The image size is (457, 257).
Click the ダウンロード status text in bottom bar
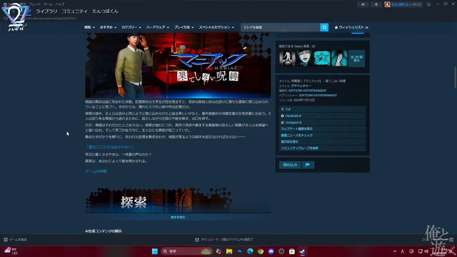coord(227,240)
